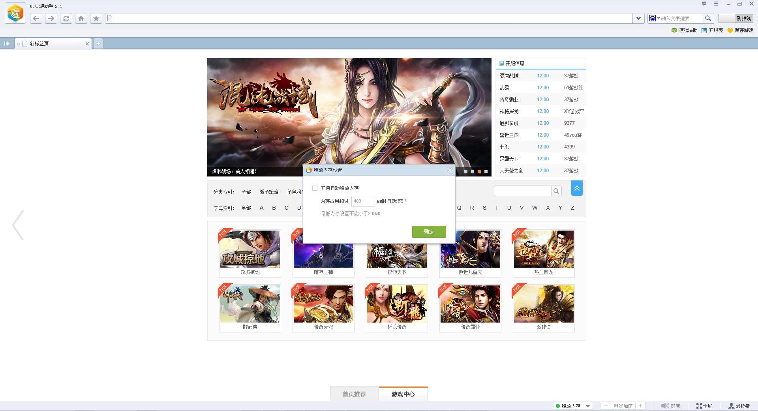
Task: Activate 老板键 boss key
Action: 739,406
